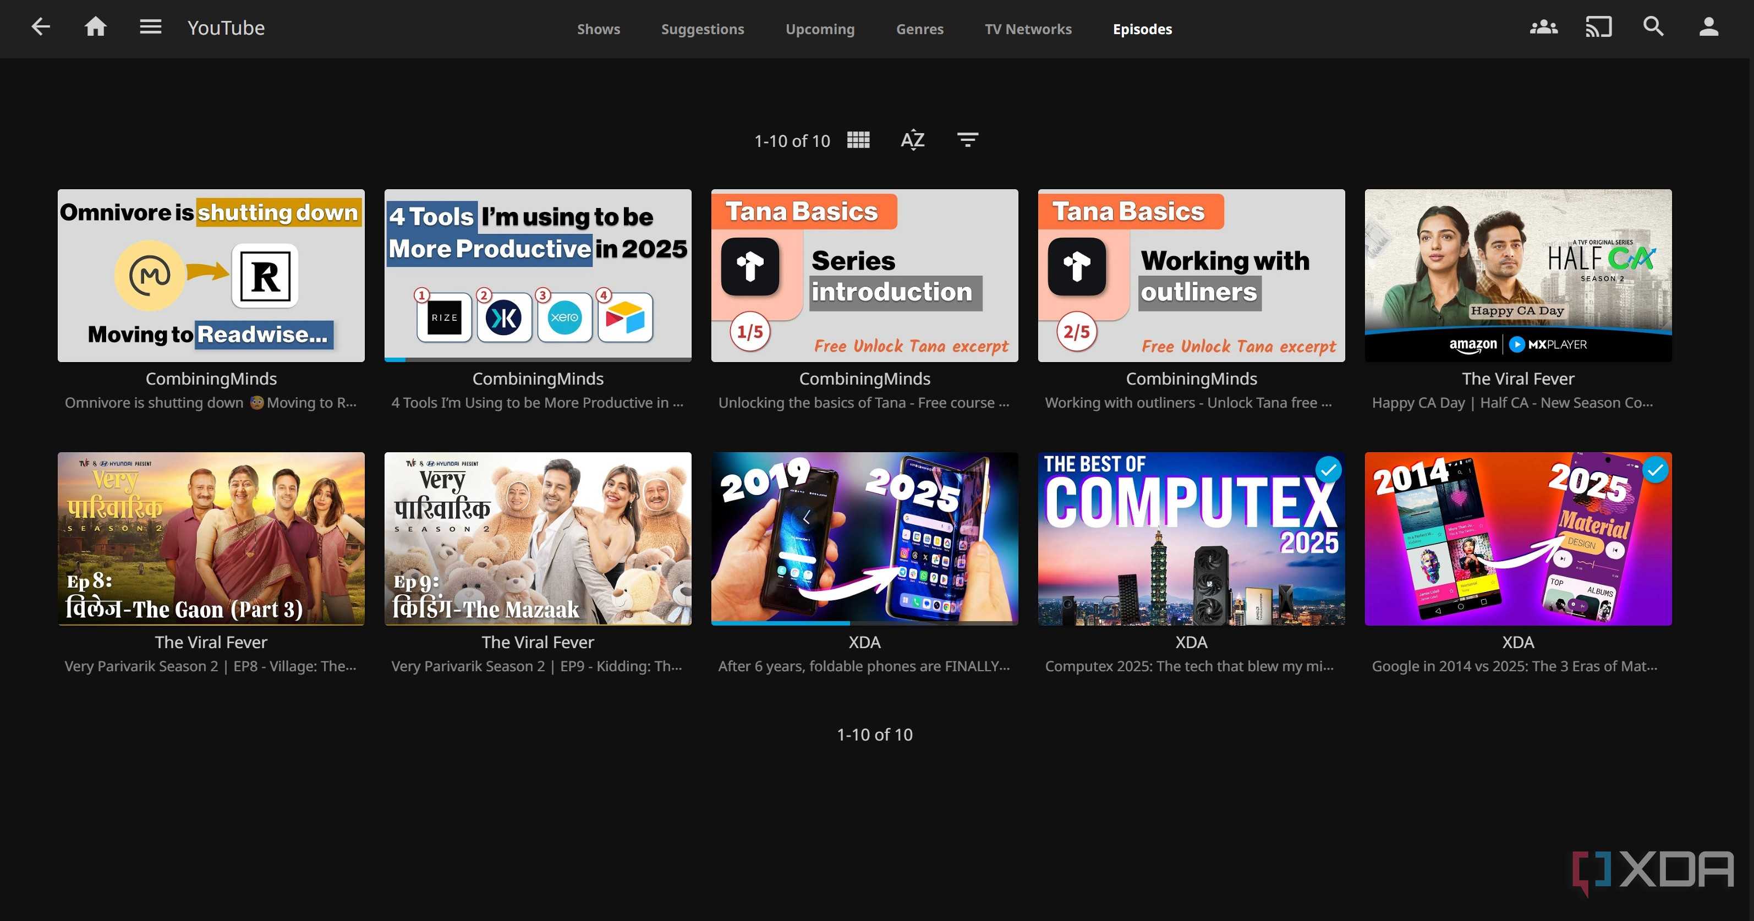1754x921 pixels.
Task: Click CombiningMinds under Series introduction video
Action: [x=865, y=379]
